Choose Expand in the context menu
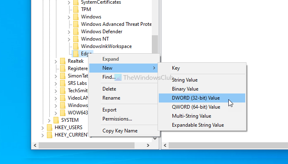 pyautogui.click(x=123, y=59)
